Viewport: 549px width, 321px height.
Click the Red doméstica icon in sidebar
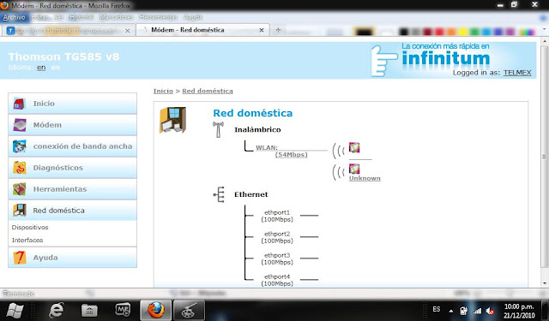(x=20, y=211)
